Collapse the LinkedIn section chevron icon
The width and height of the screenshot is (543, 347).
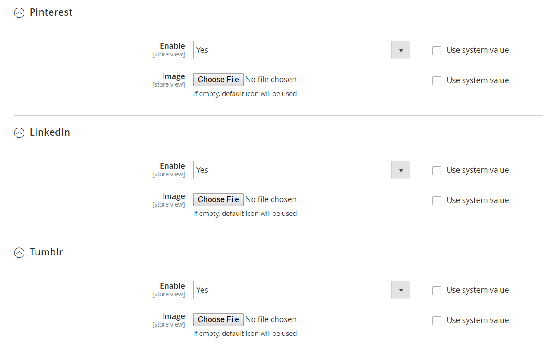19,133
